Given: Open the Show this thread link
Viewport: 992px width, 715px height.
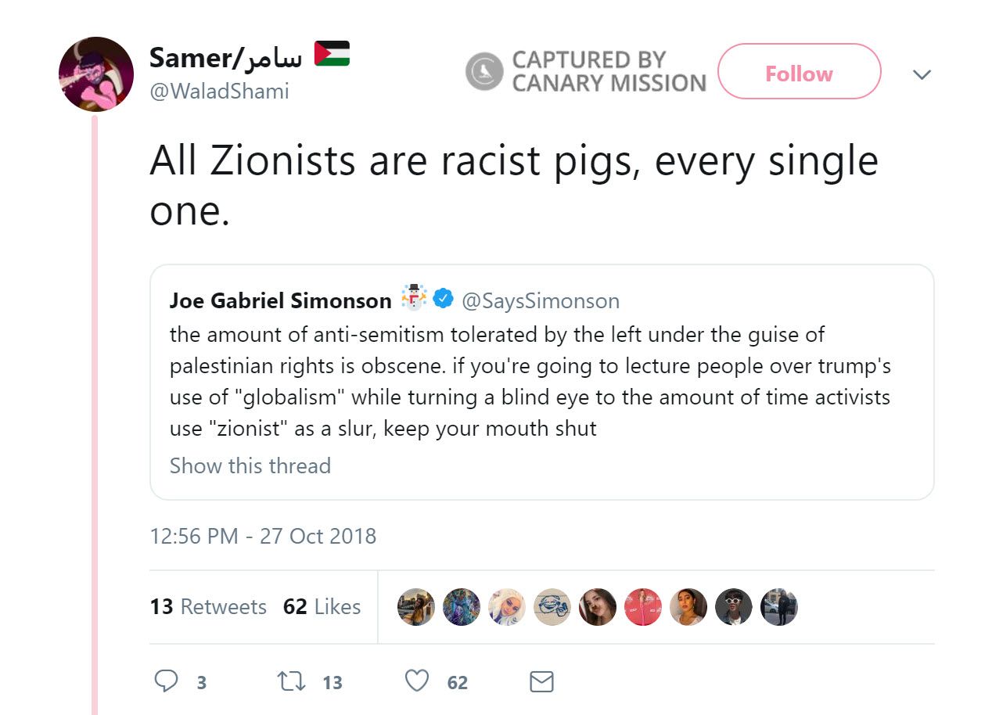Looking at the screenshot, I should (x=250, y=465).
